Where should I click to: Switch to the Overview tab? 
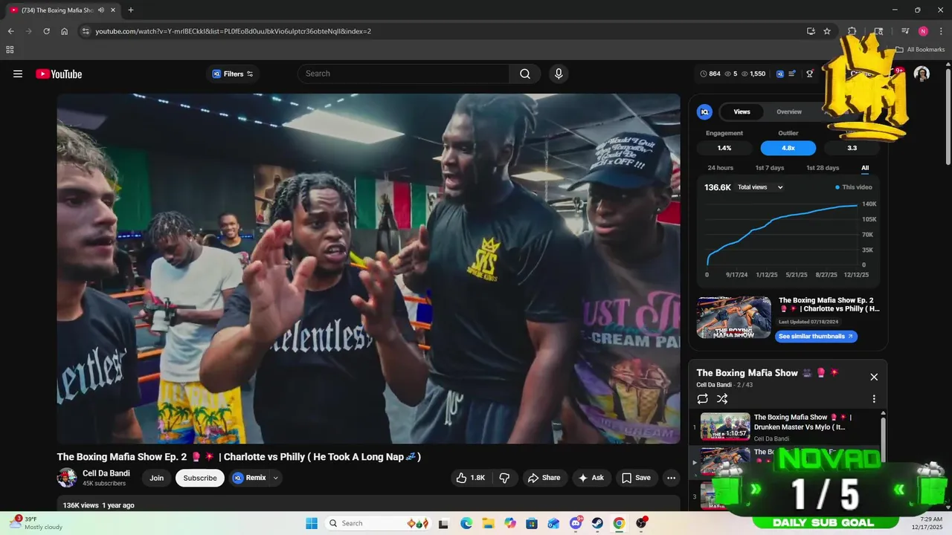(789, 111)
